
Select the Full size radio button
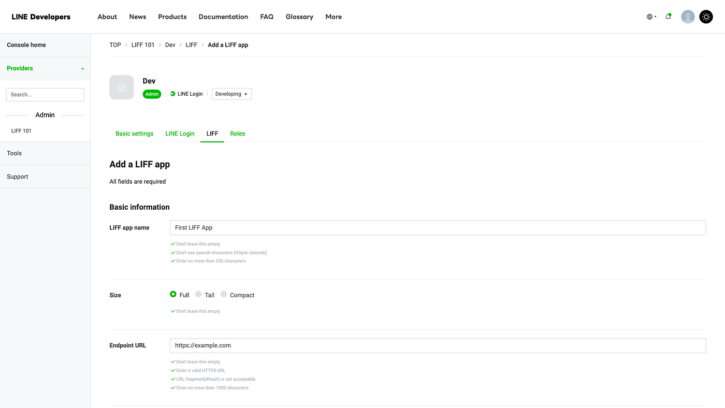click(173, 294)
